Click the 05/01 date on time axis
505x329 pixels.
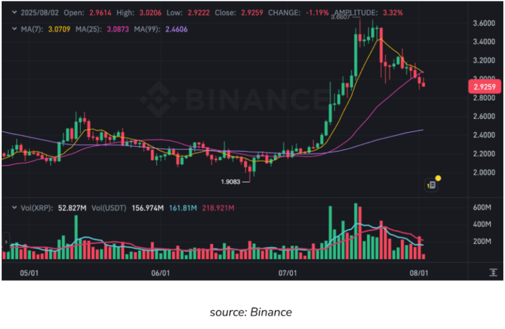coord(30,273)
